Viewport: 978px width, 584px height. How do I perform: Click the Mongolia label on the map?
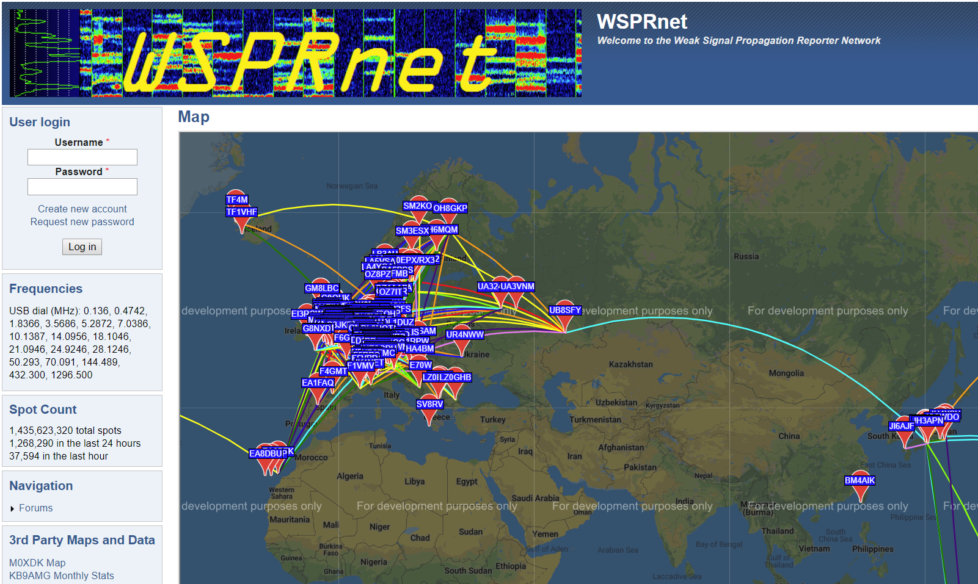786,373
